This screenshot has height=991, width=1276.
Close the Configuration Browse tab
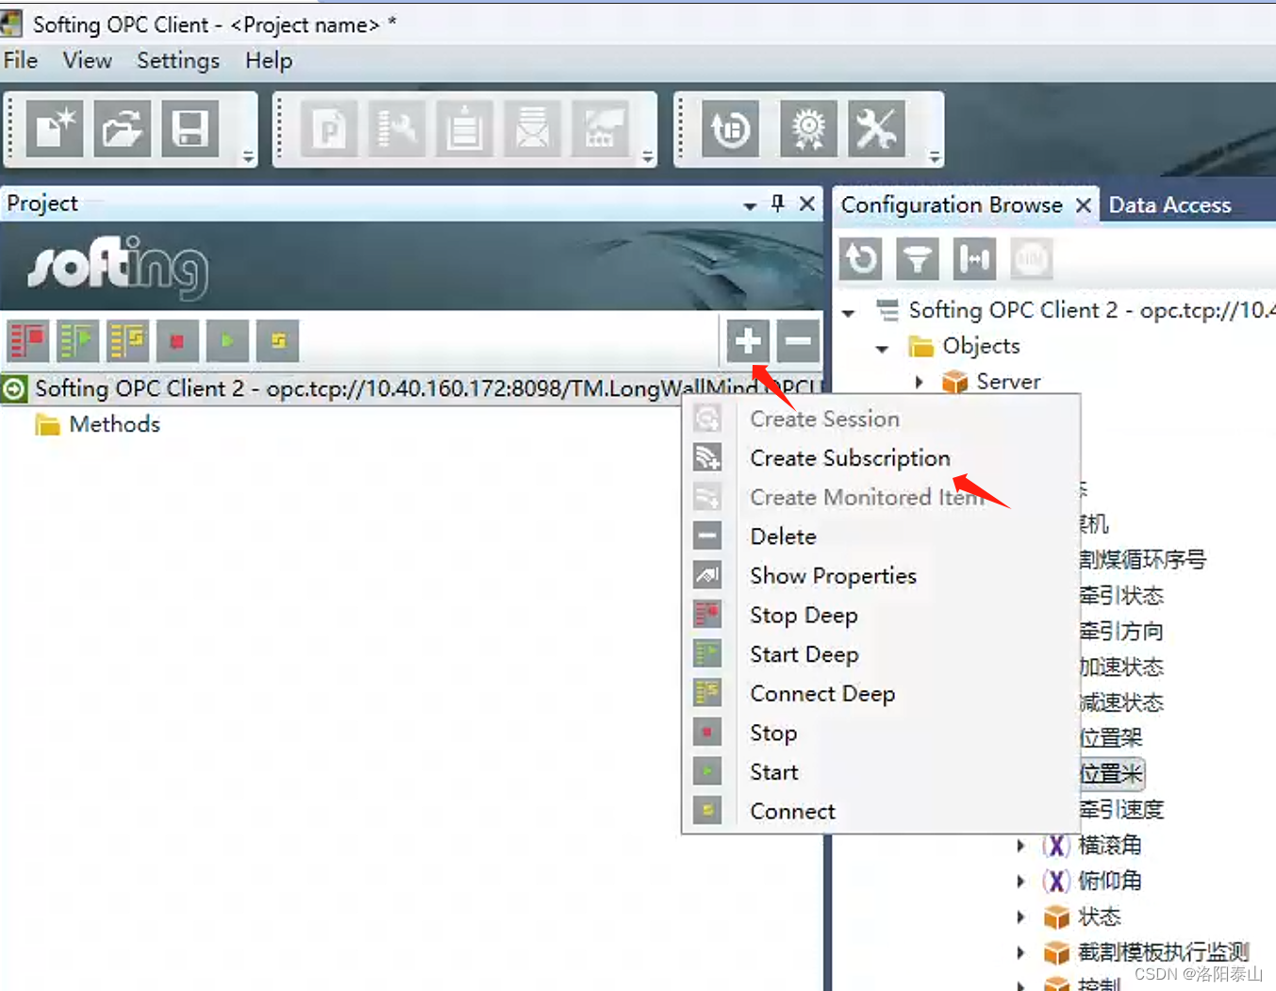tap(1084, 205)
